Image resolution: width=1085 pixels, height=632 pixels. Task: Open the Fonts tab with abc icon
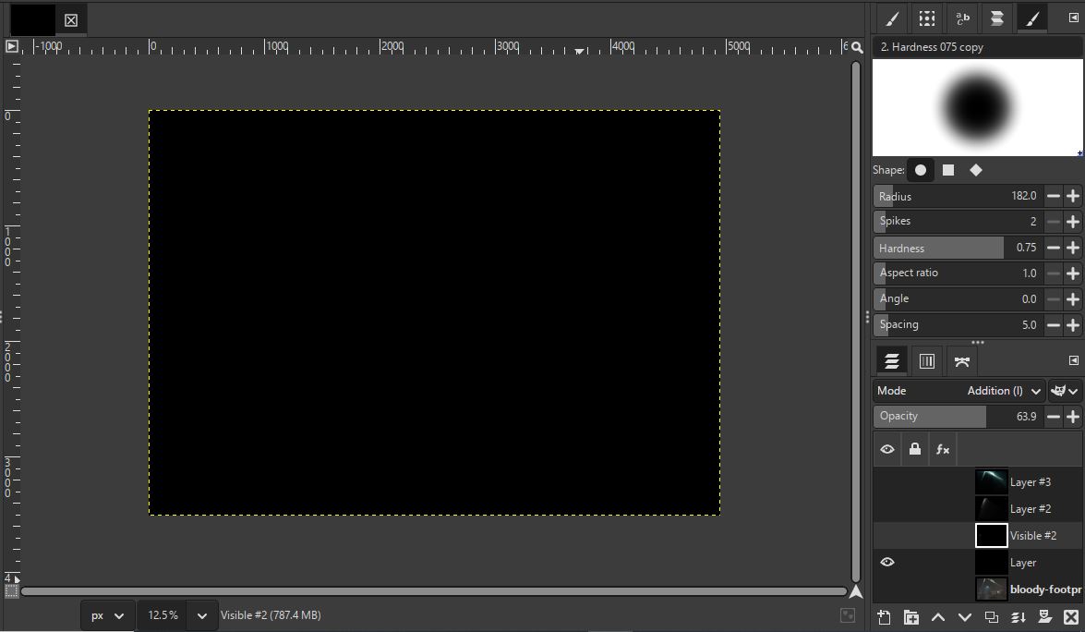tap(962, 18)
